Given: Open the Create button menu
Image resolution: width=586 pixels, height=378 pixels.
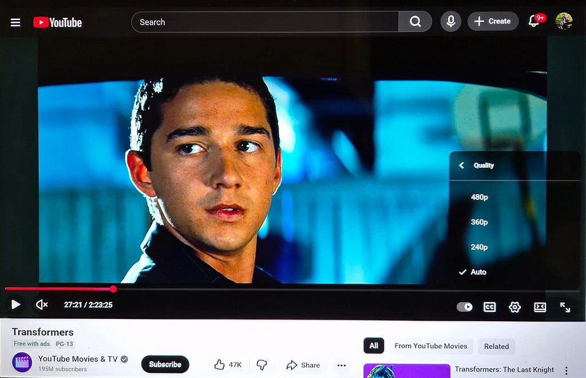Looking at the screenshot, I should pos(493,21).
